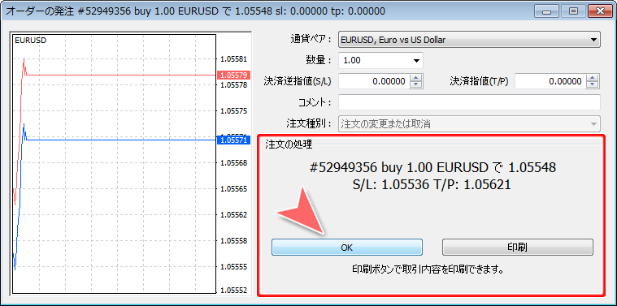Click the 印刷 print button

(518, 248)
